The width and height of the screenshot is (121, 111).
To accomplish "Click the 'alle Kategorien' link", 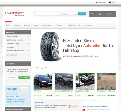I will tap(12, 55).
